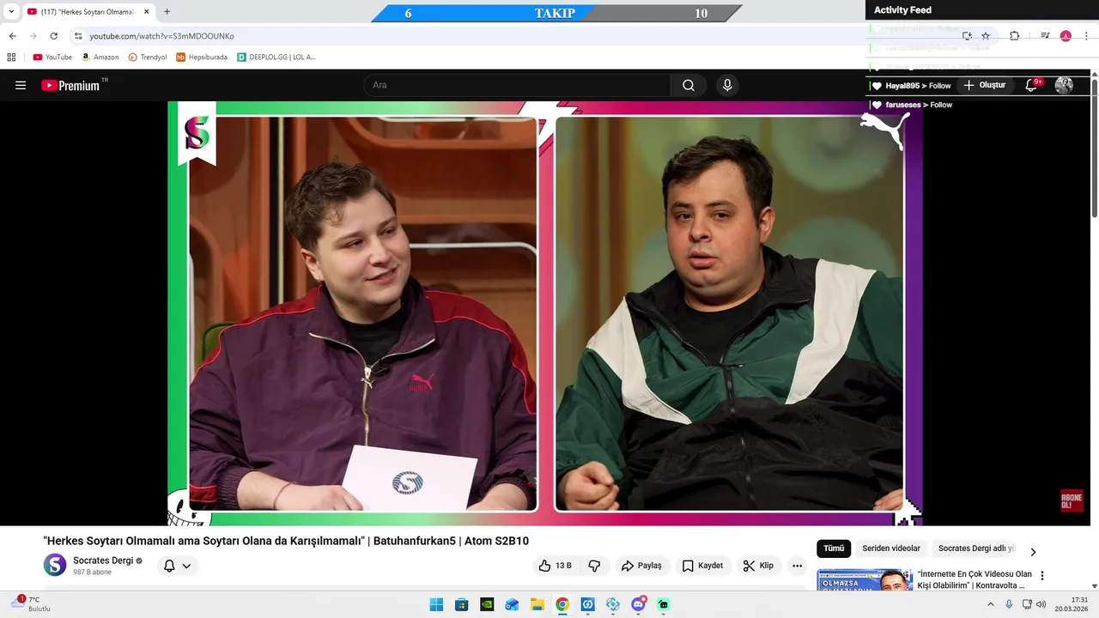Open the YouTube bookmark
Viewport: 1099px width, 618px height.
(x=52, y=58)
